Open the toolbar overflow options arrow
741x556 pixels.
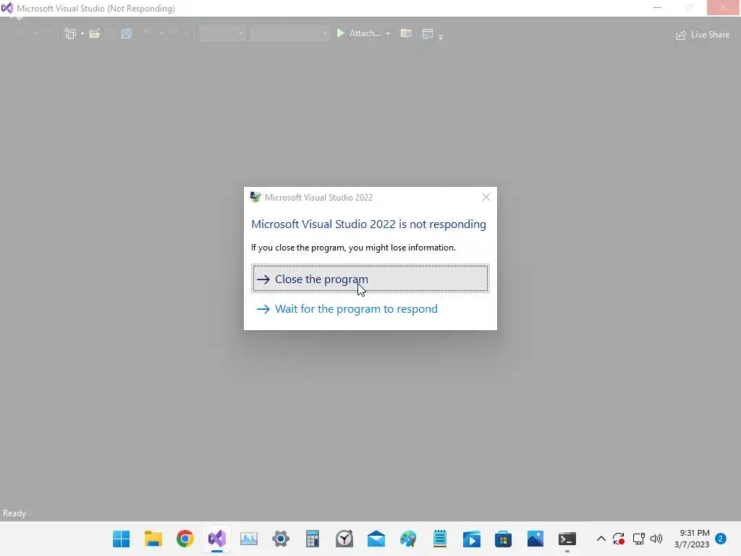441,36
